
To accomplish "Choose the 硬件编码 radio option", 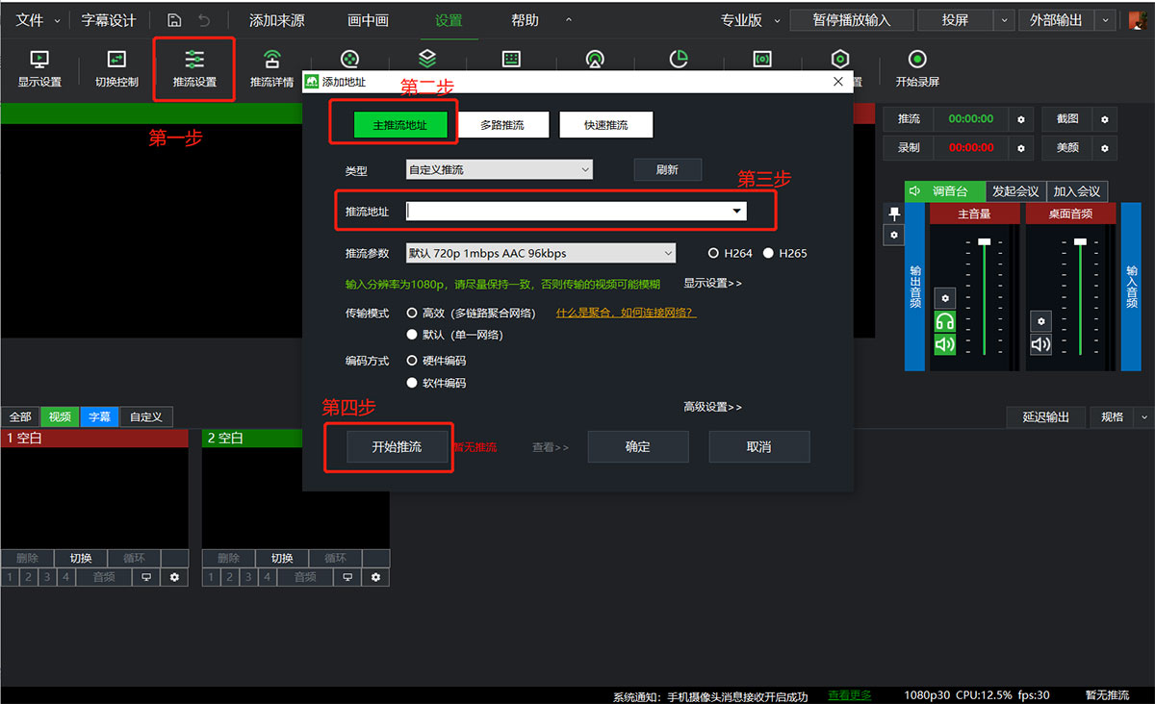I will click(412, 361).
